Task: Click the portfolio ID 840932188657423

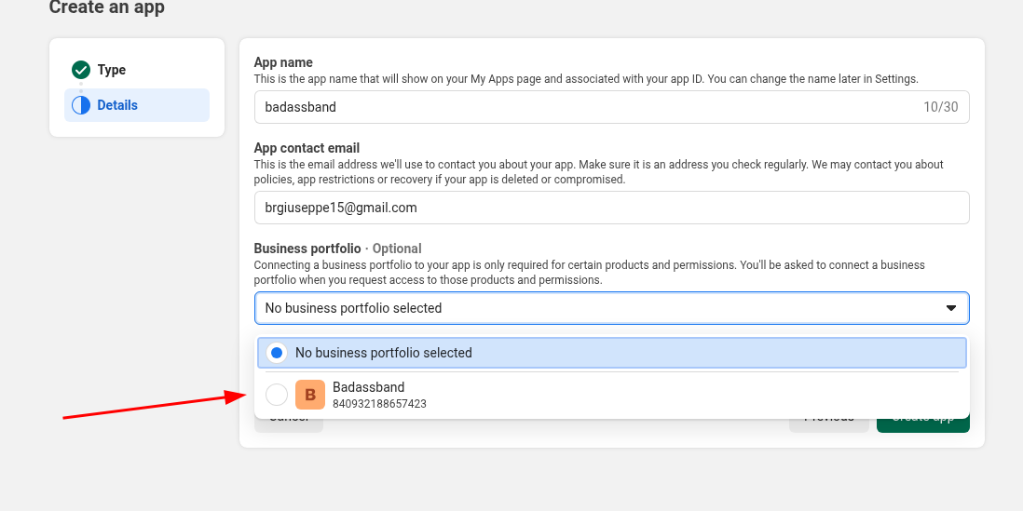Action: (x=379, y=404)
